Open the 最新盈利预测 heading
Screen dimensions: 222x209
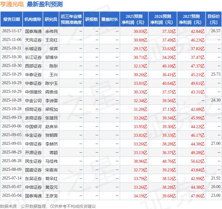[44, 4]
